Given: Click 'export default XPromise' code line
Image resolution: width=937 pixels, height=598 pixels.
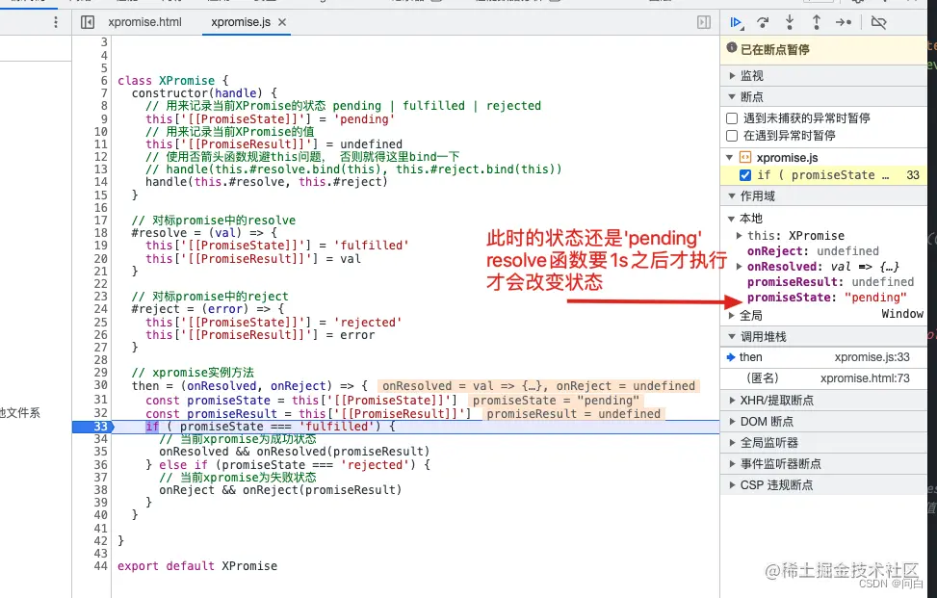Looking at the screenshot, I should [197, 566].
